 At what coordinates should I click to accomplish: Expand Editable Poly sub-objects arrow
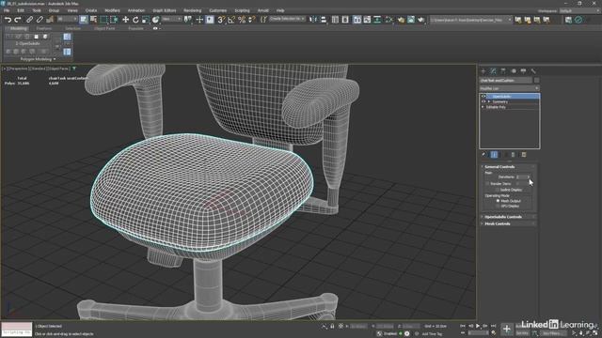[x=483, y=107]
